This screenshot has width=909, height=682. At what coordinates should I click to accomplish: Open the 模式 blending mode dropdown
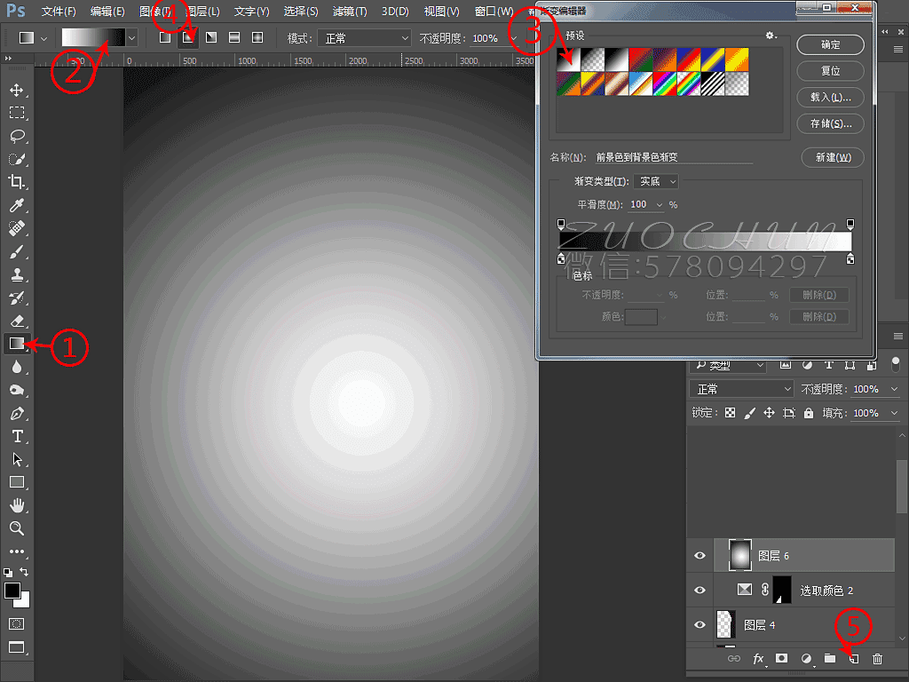[x=366, y=38]
